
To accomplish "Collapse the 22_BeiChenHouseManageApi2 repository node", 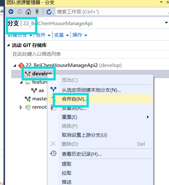I will [15, 66].
